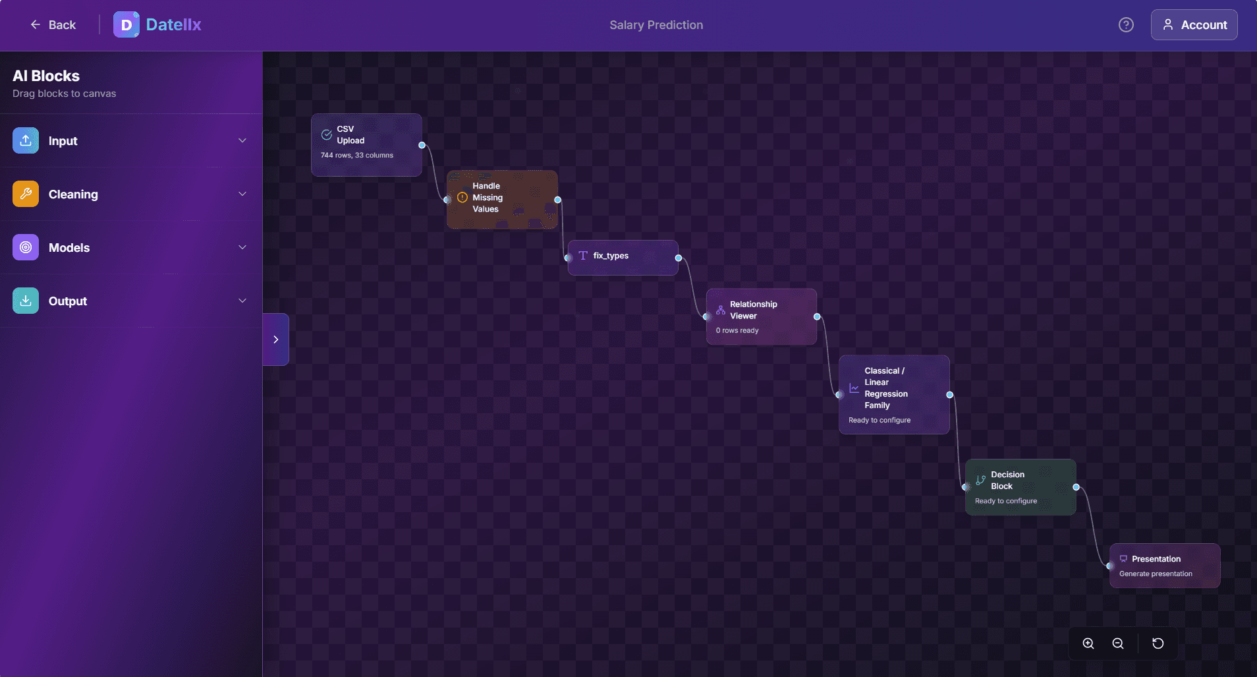Select the Input category upload icon

25,140
